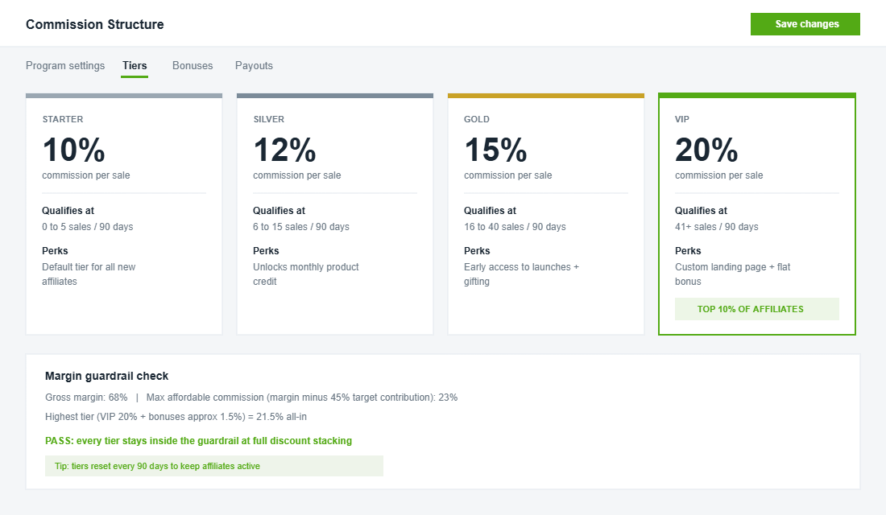Go to the Payouts tab
Image resolution: width=886 pixels, height=515 pixels.
[254, 65]
